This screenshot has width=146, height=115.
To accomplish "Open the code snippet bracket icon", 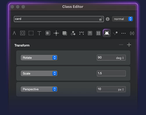I will (132, 33).
